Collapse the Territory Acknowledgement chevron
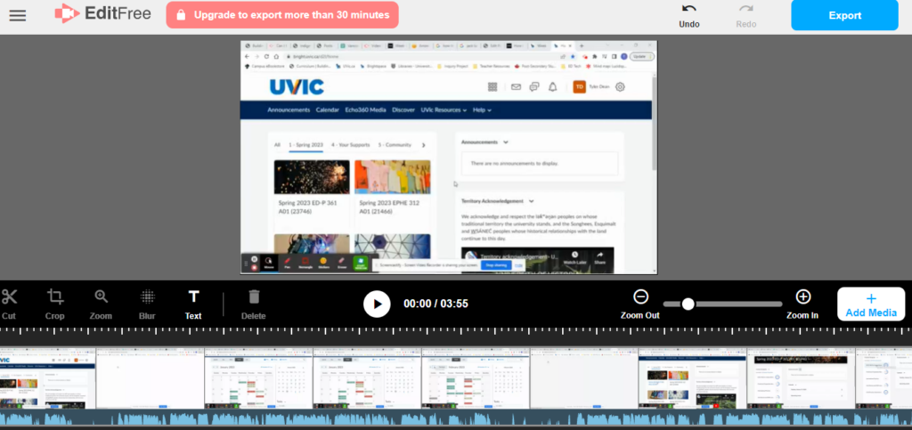 coord(531,201)
